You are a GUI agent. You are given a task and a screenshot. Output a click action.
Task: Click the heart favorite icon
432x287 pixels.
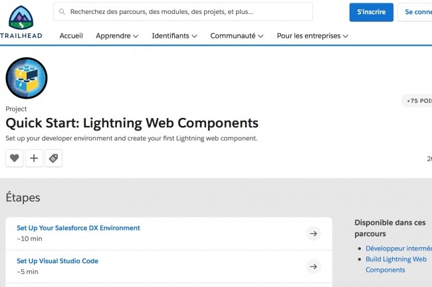click(15, 158)
